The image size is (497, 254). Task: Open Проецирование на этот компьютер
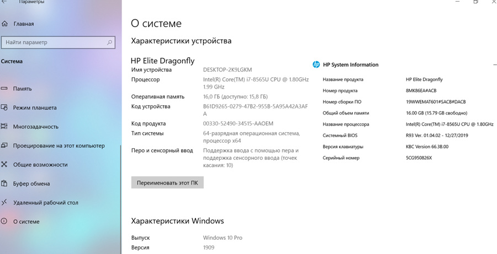[x=60, y=145]
